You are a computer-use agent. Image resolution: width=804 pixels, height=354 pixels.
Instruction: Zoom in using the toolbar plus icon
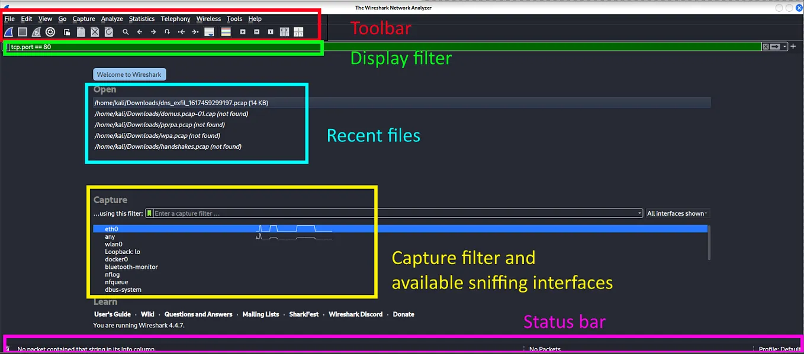click(242, 31)
